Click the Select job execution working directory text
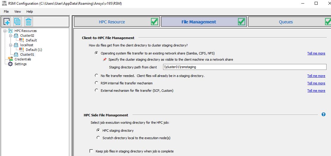The height and width of the screenshot is (156, 331). coord(130,123)
